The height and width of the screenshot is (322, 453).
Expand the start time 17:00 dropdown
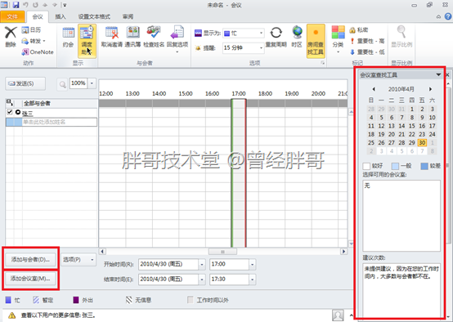(253, 264)
